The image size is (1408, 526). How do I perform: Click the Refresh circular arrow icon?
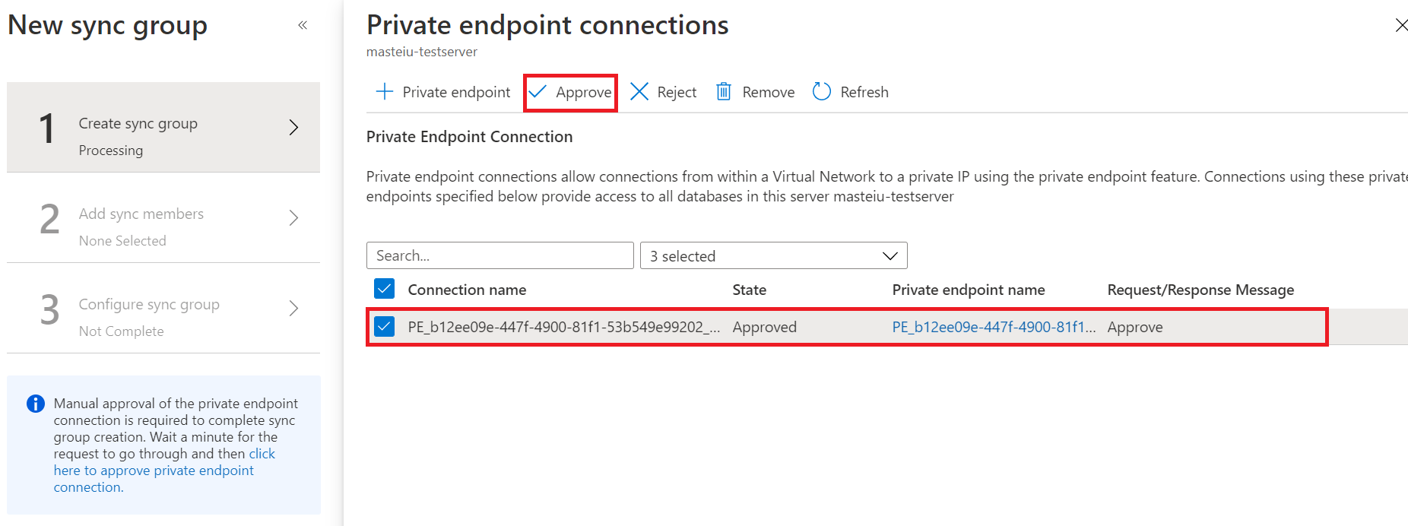pos(822,92)
